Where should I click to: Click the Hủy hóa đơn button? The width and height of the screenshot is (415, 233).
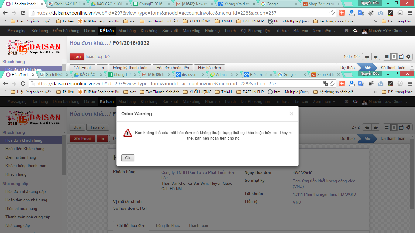pyautogui.click(x=209, y=68)
